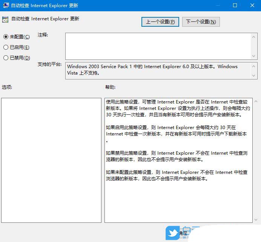
Task: Maximize the policy dialog window
Action: (x=235, y=5)
